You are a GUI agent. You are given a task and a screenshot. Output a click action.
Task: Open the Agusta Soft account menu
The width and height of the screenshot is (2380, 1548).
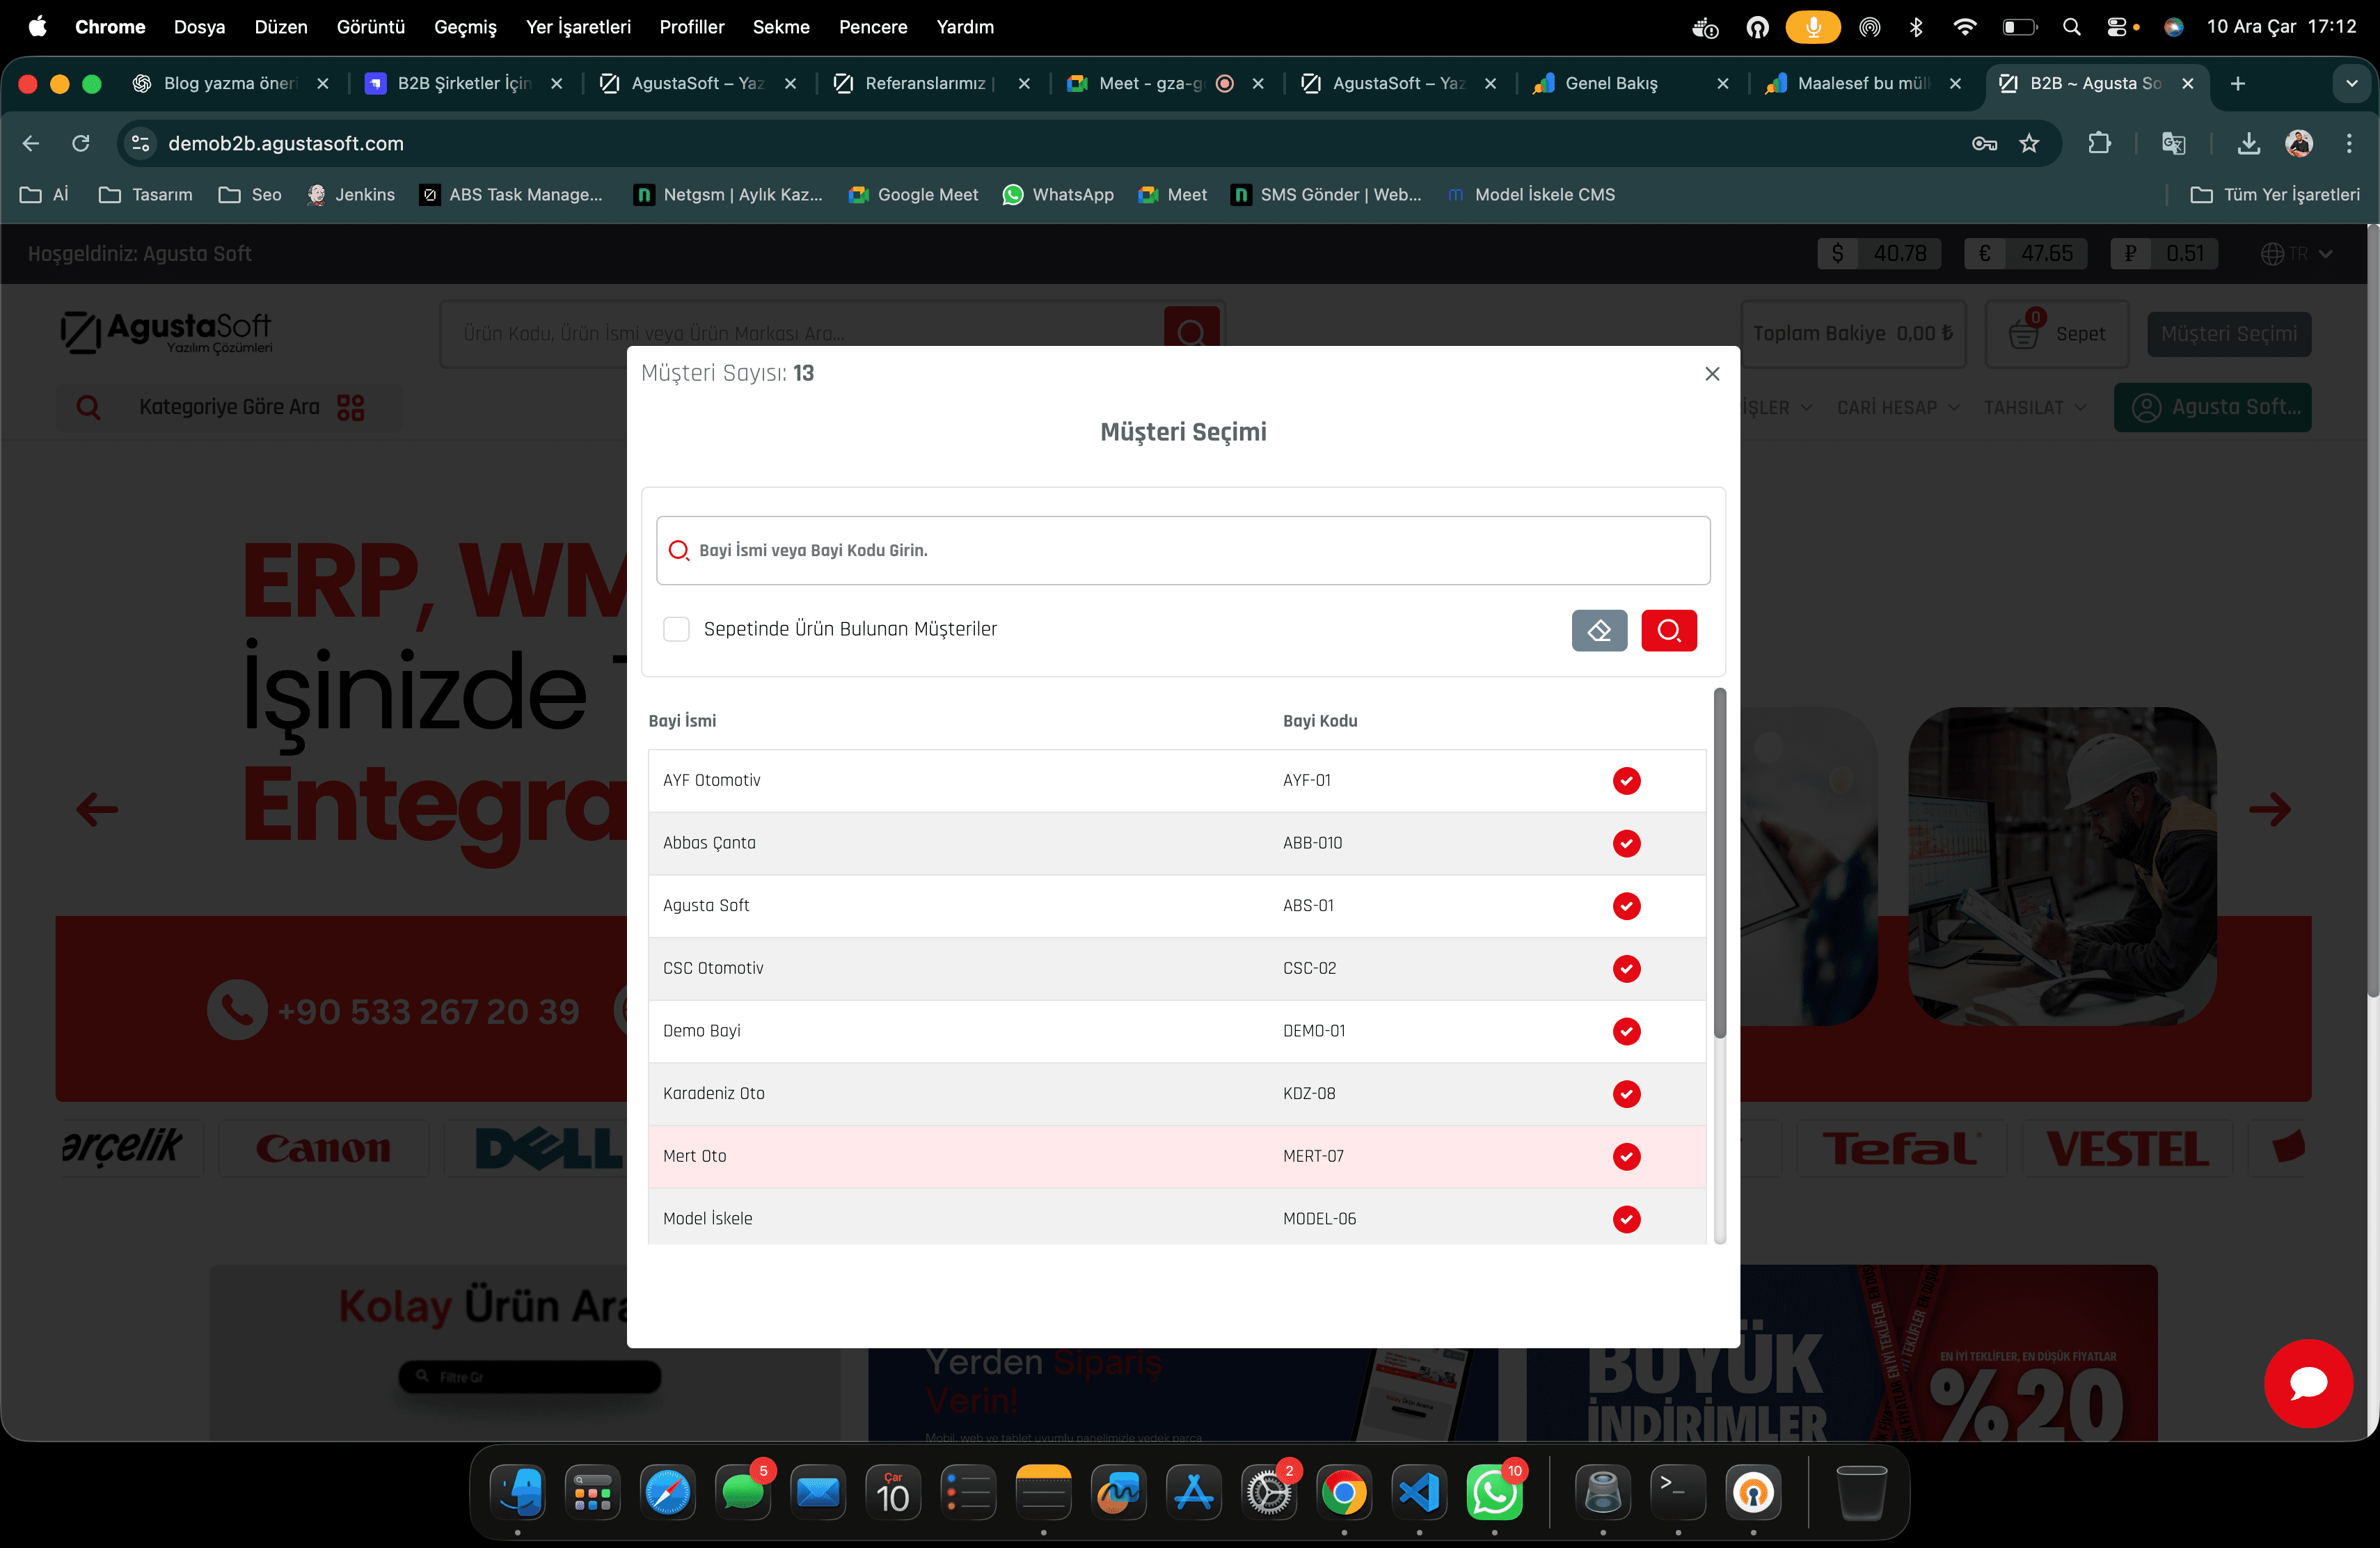pos(2212,408)
